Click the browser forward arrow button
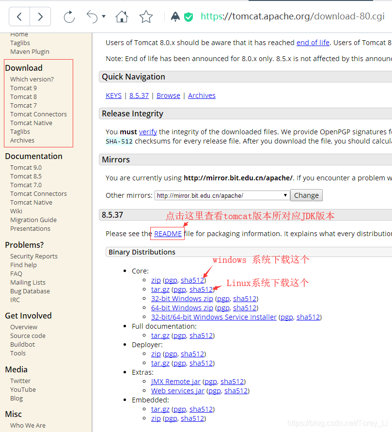Viewport: 392px width, 432px height. [x=40, y=16]
